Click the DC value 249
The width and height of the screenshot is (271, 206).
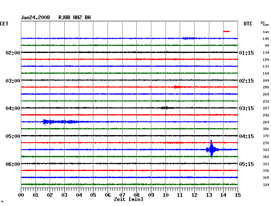266,80
